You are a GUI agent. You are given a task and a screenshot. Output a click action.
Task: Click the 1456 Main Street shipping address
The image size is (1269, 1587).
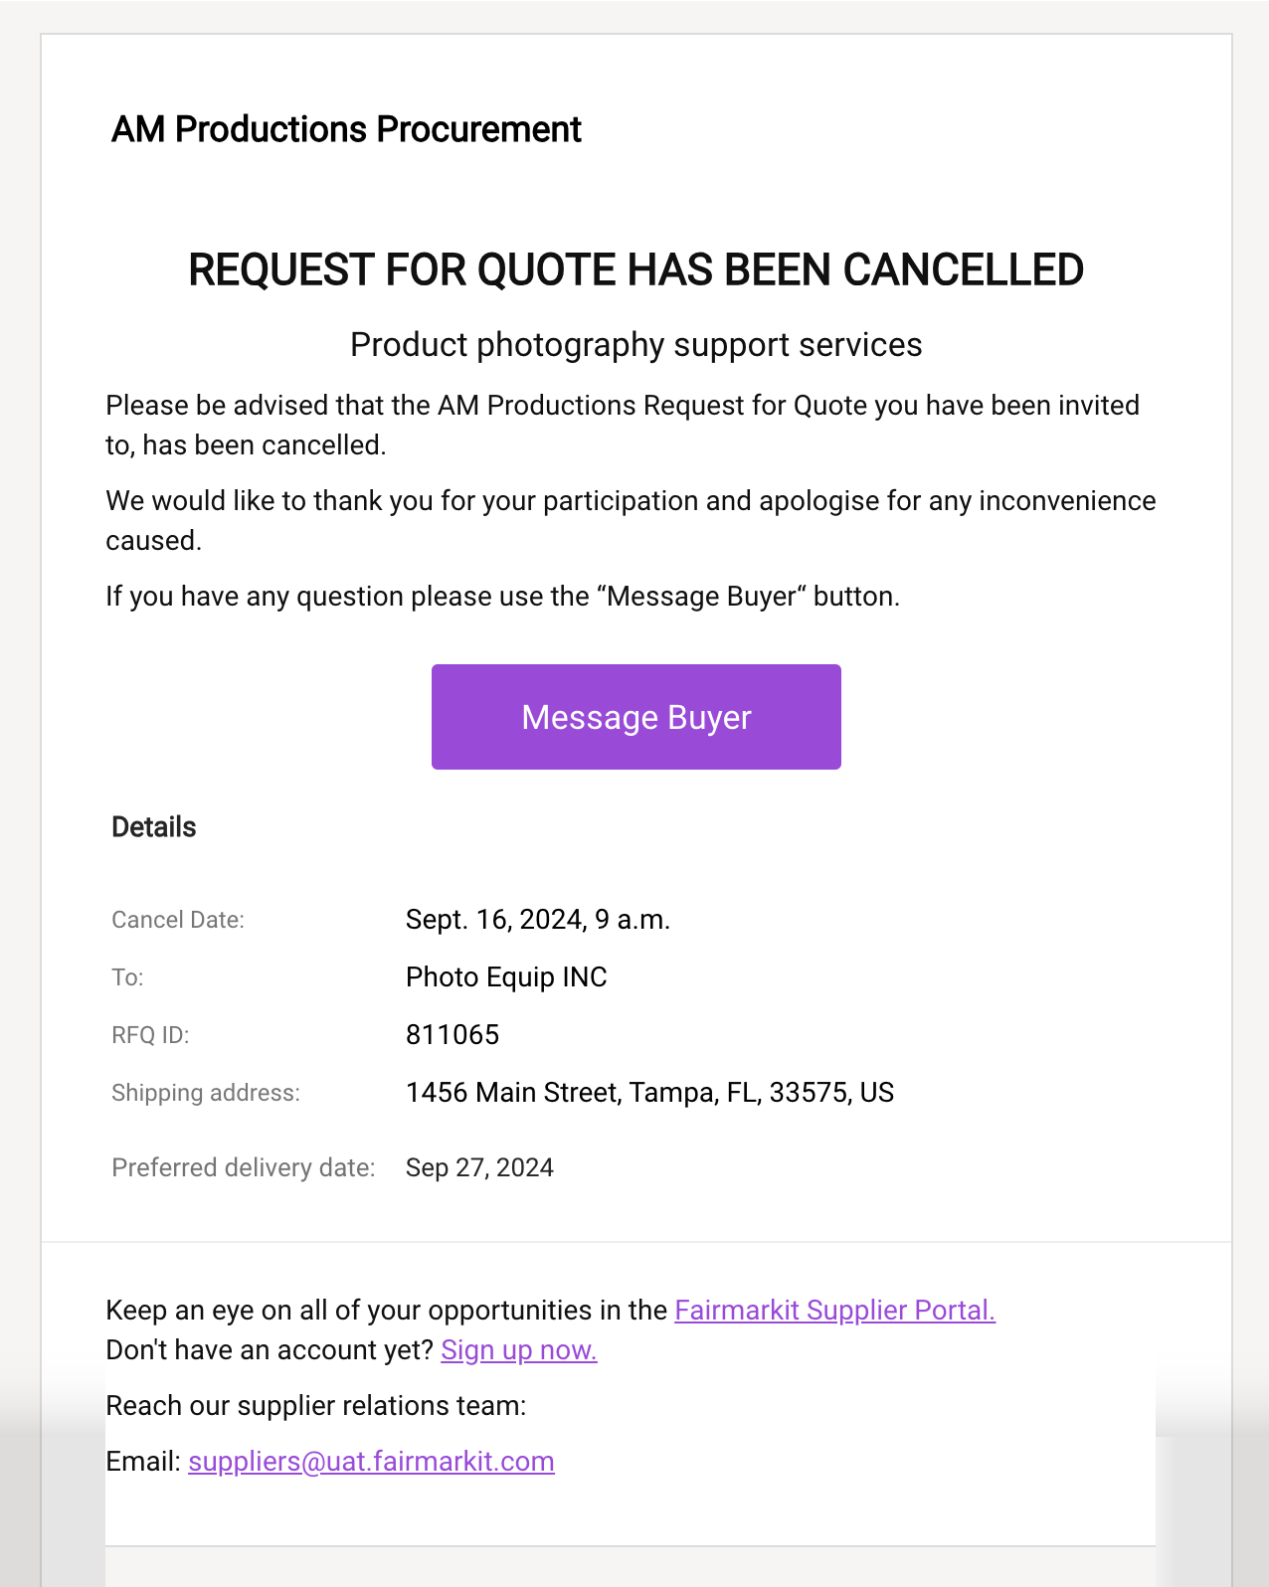coord(649,1092)
